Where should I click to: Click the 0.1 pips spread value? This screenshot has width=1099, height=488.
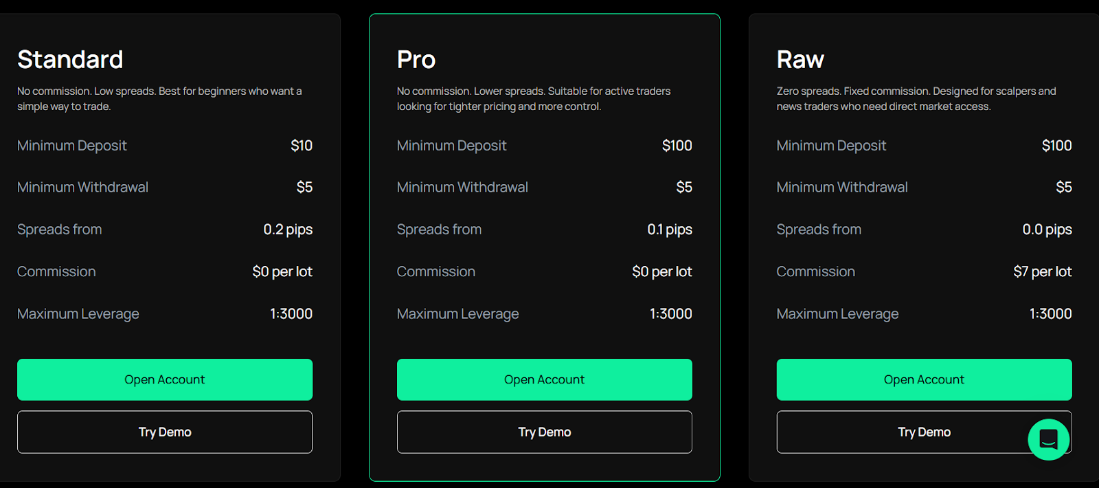point(669,230)
